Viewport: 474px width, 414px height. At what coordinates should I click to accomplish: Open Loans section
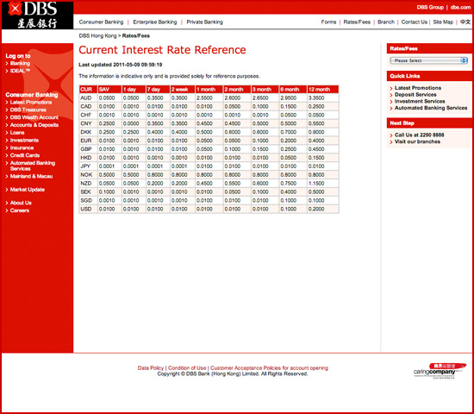click(17, 133)
